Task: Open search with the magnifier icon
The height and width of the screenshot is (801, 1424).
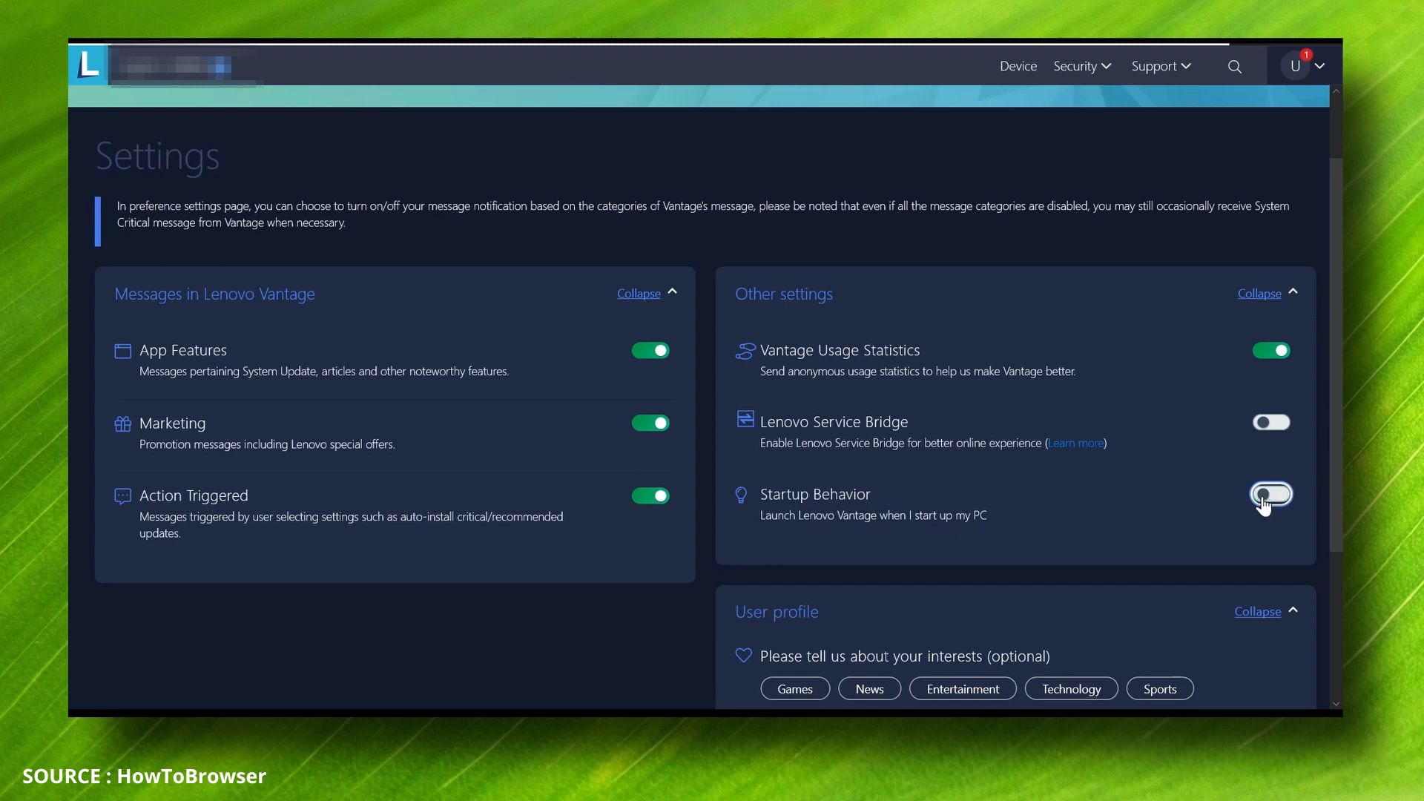Action: click(1235, 67)
